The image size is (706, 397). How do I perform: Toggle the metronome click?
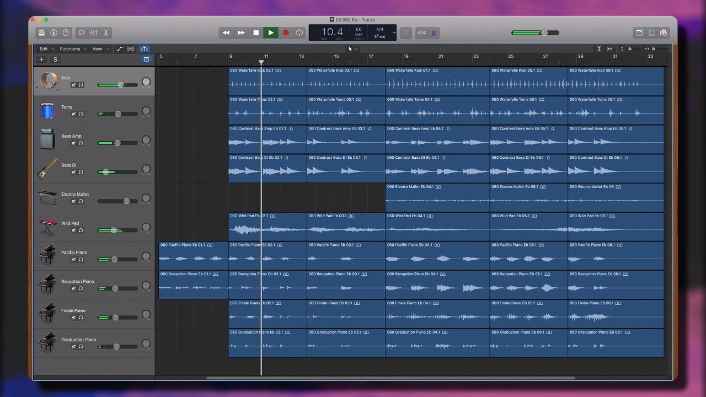click(x=434, y=33)
